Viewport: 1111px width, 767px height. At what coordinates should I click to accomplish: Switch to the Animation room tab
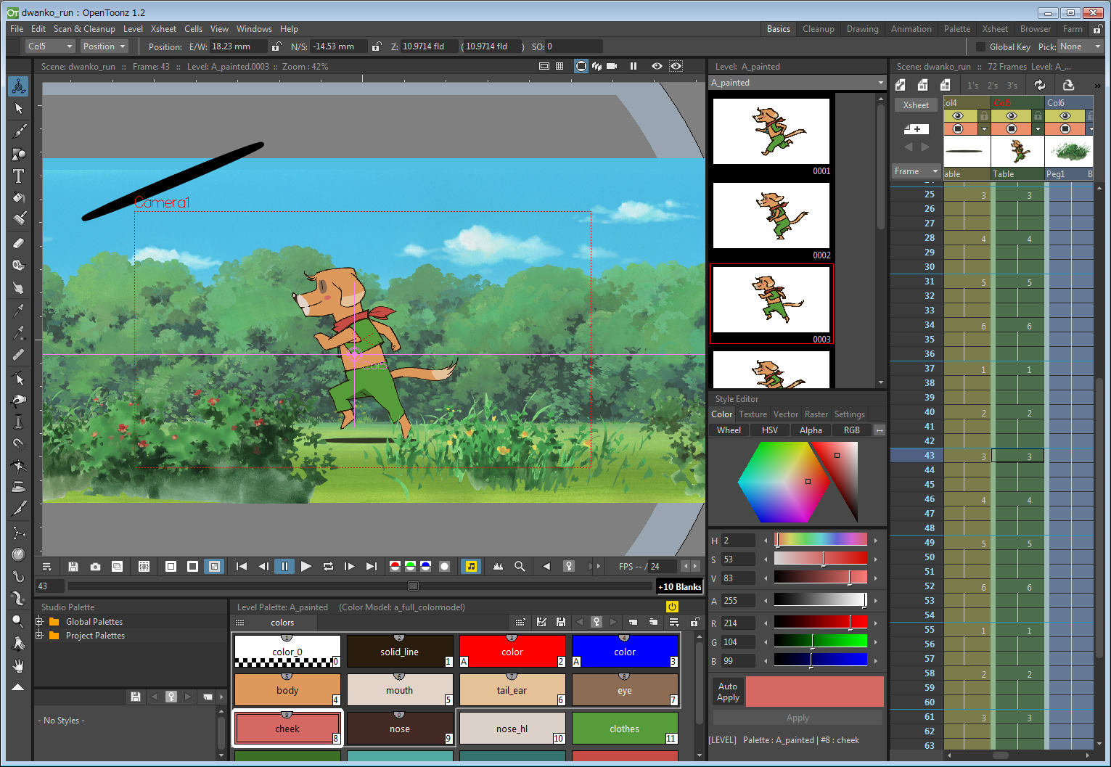[911, 29]
